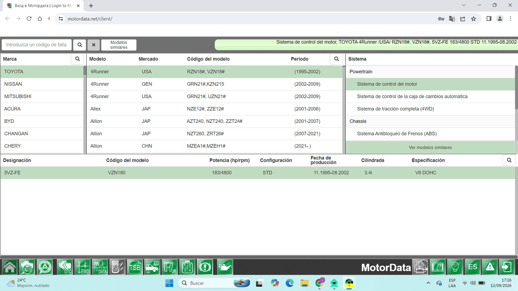Open the oil can fluids icon
Screen dimensions: 518x291
[x=225, y=267]
